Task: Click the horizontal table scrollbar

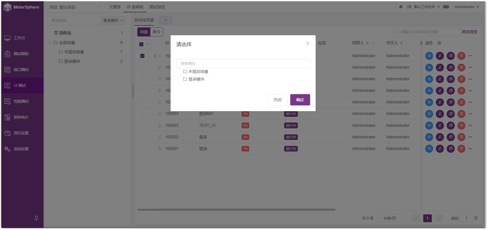Action: 236,210
